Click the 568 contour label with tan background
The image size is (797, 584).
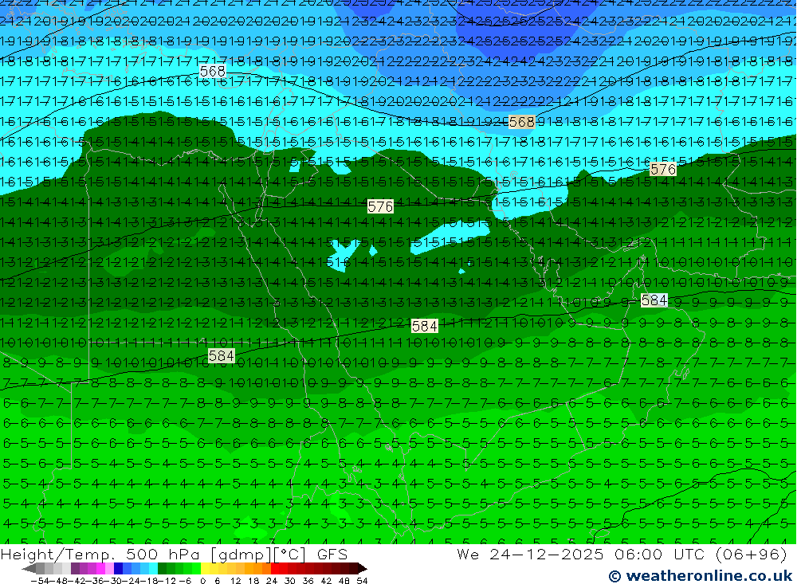click(521, 122)
